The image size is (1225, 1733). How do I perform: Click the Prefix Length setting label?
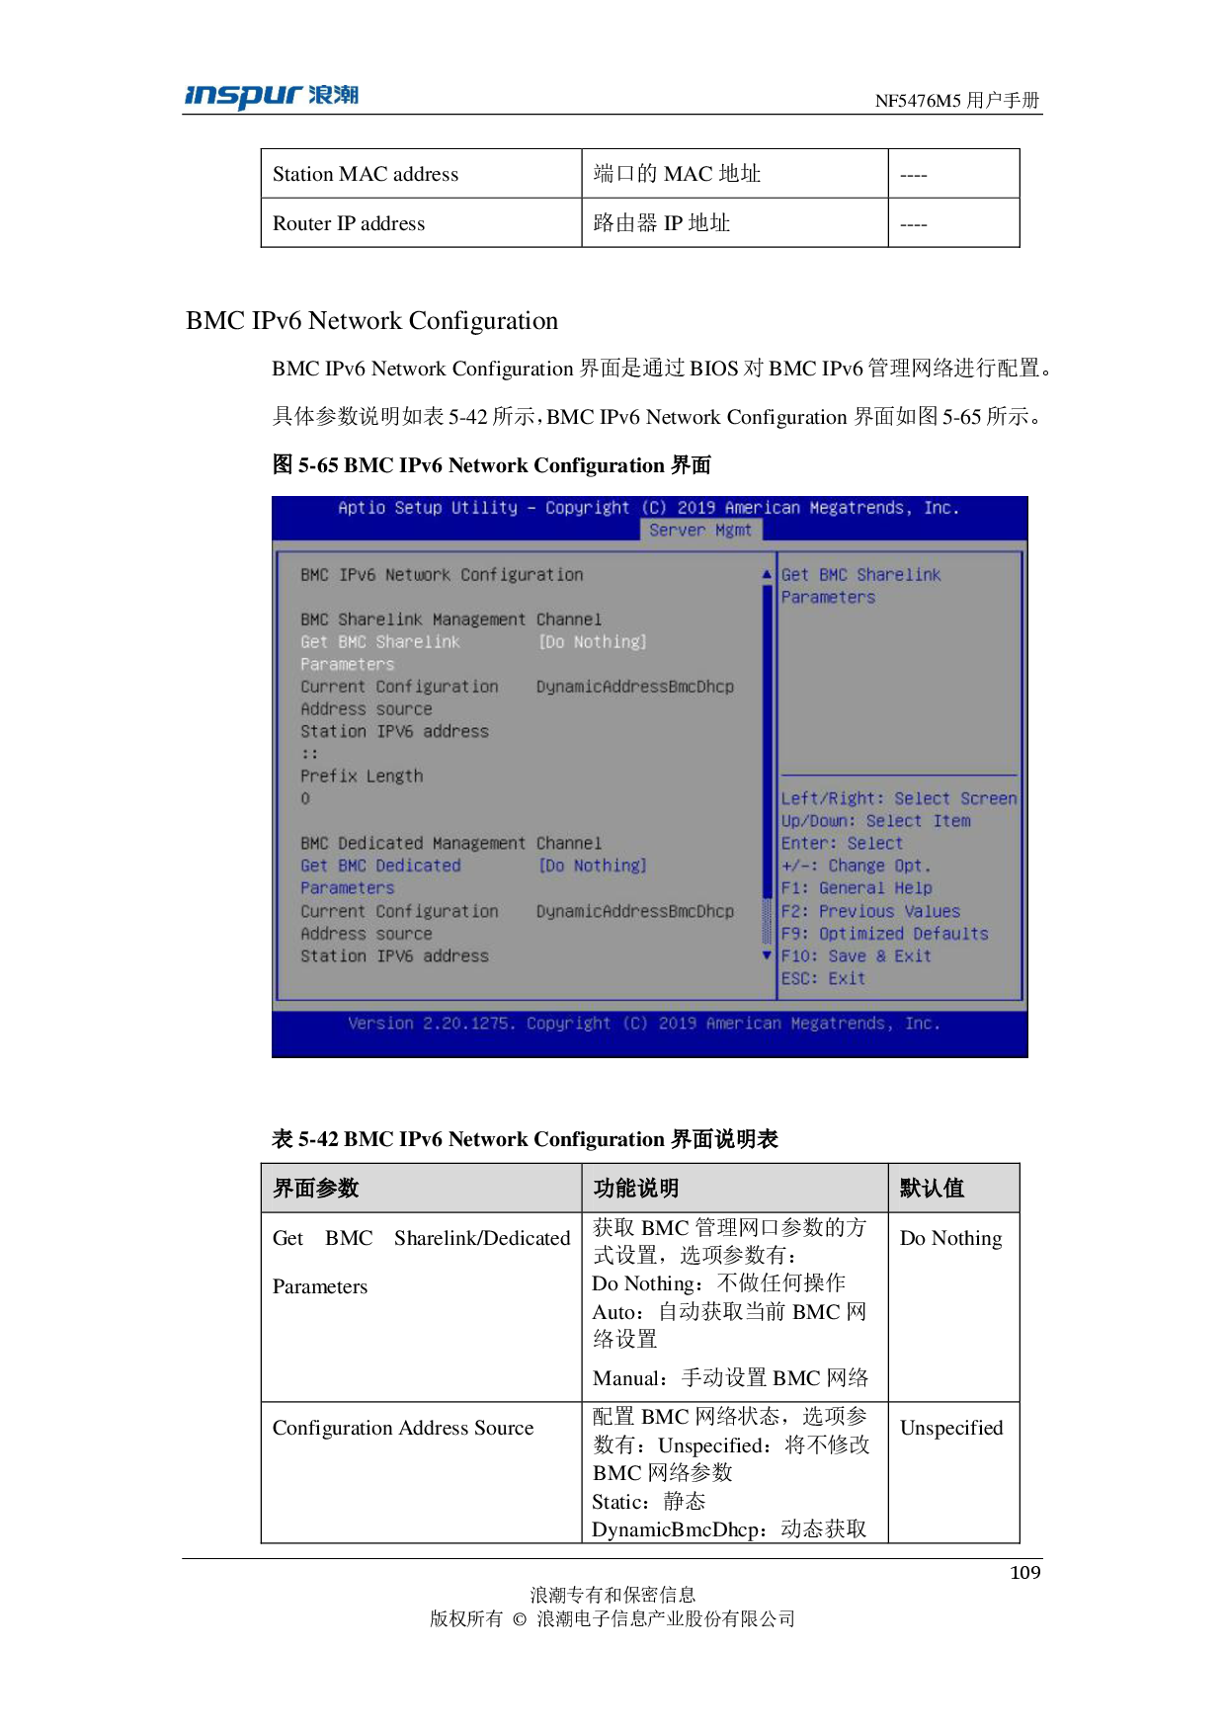pos(362,777)
